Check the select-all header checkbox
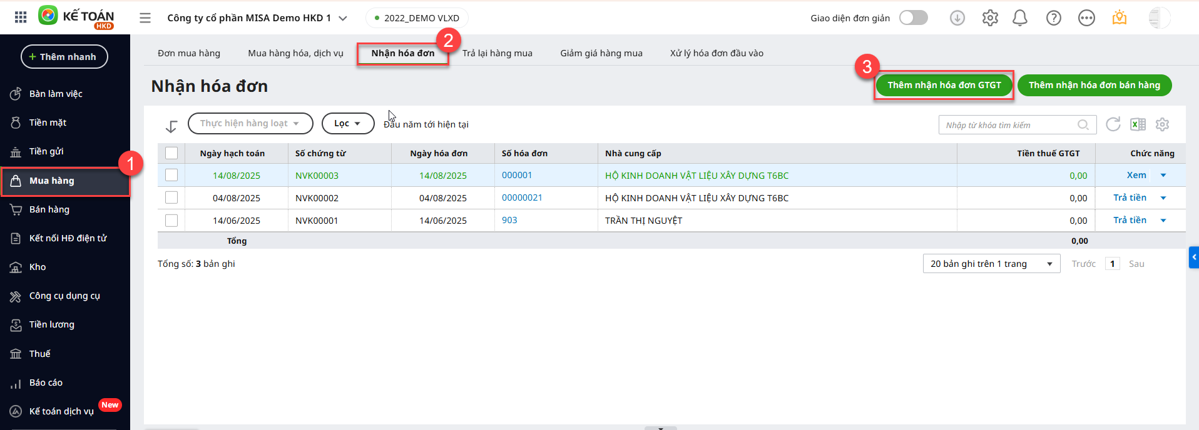 pos(171,153)
